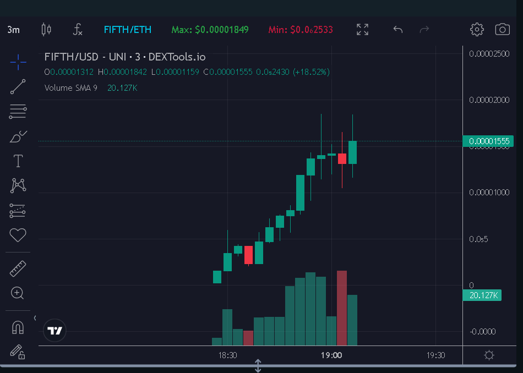
Task: Open favorite drawing tools via heart icon
Action: (17, 235)
